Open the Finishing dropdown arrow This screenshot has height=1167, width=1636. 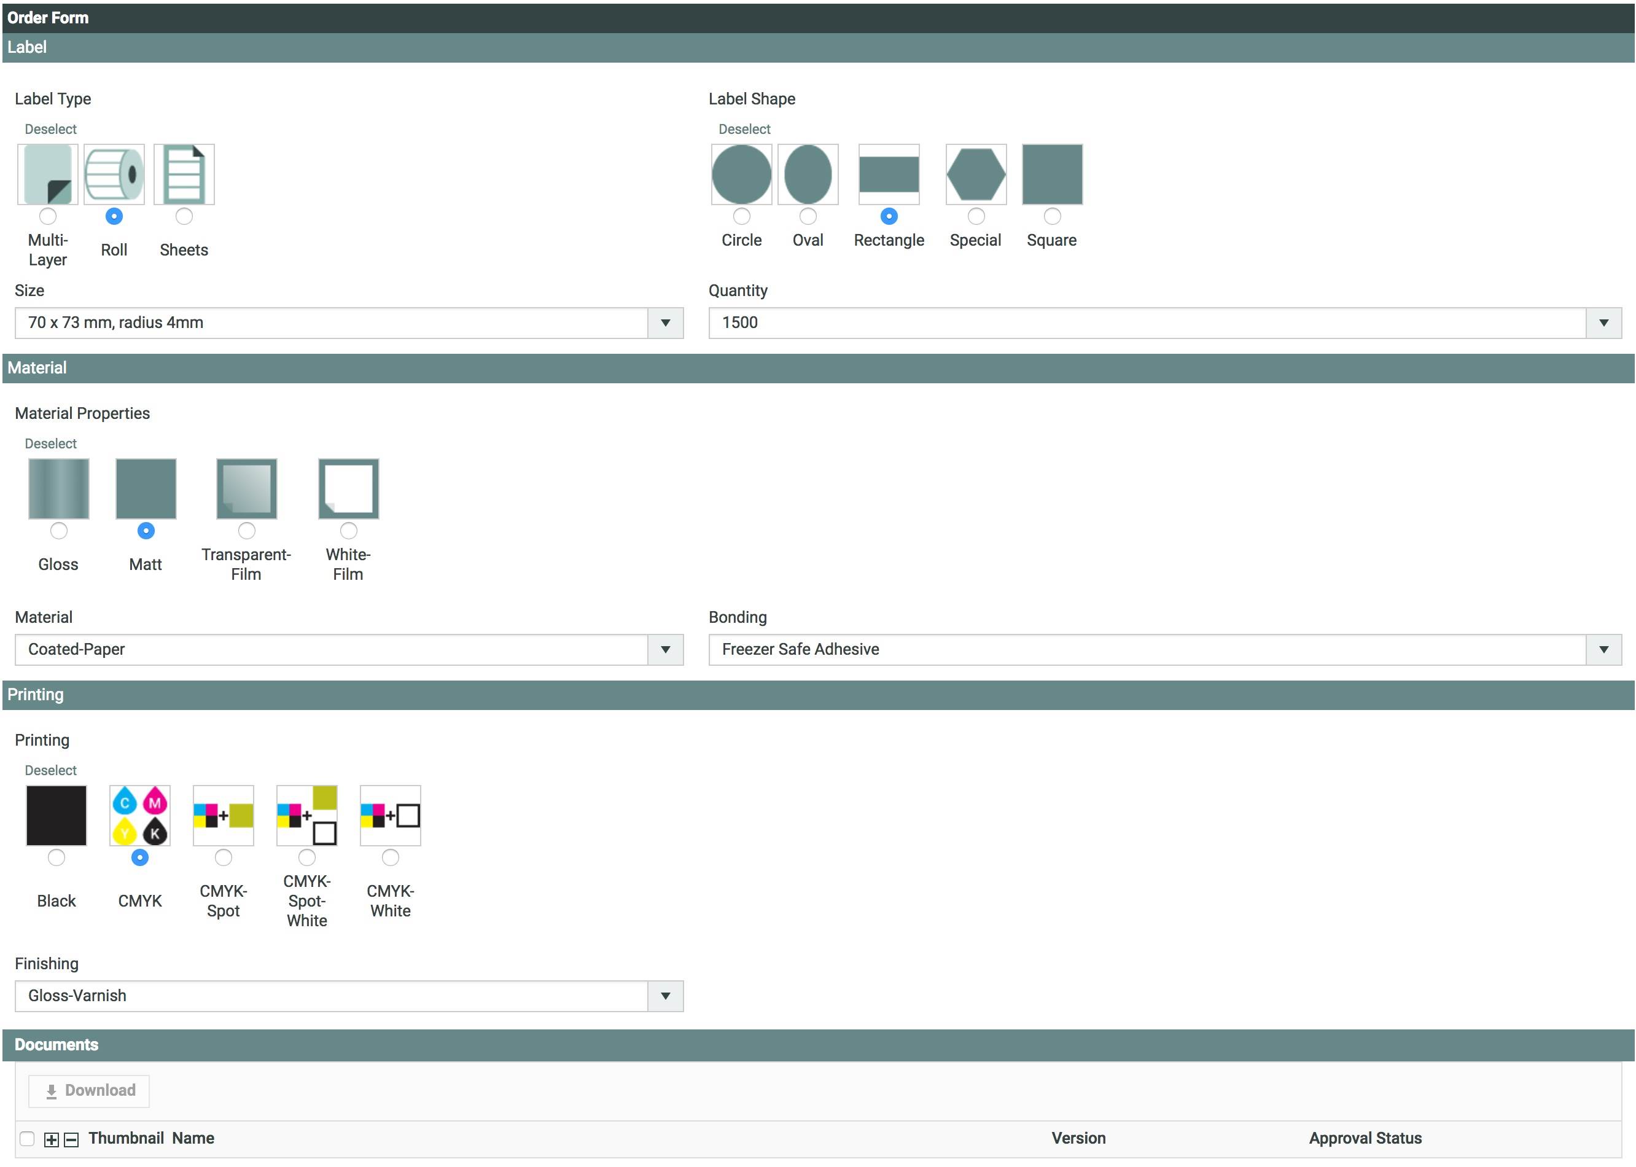tap(665, 996)
